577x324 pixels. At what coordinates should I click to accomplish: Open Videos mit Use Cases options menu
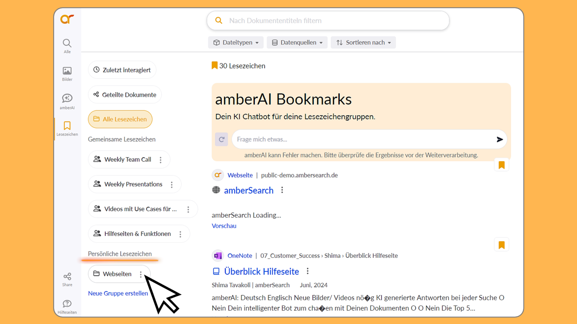click(188, 209)
